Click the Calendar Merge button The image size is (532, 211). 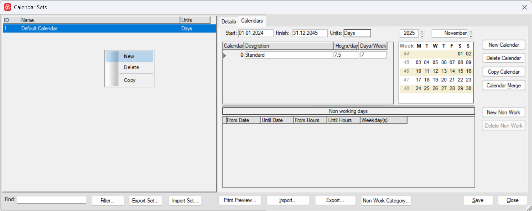tap(504, 86)
